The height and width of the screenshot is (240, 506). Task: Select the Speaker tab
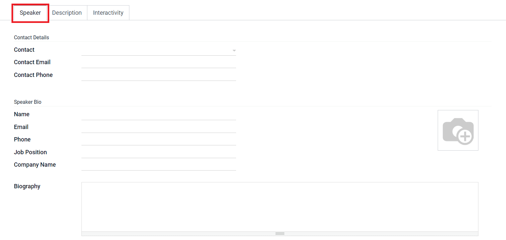tap(30, 13)
